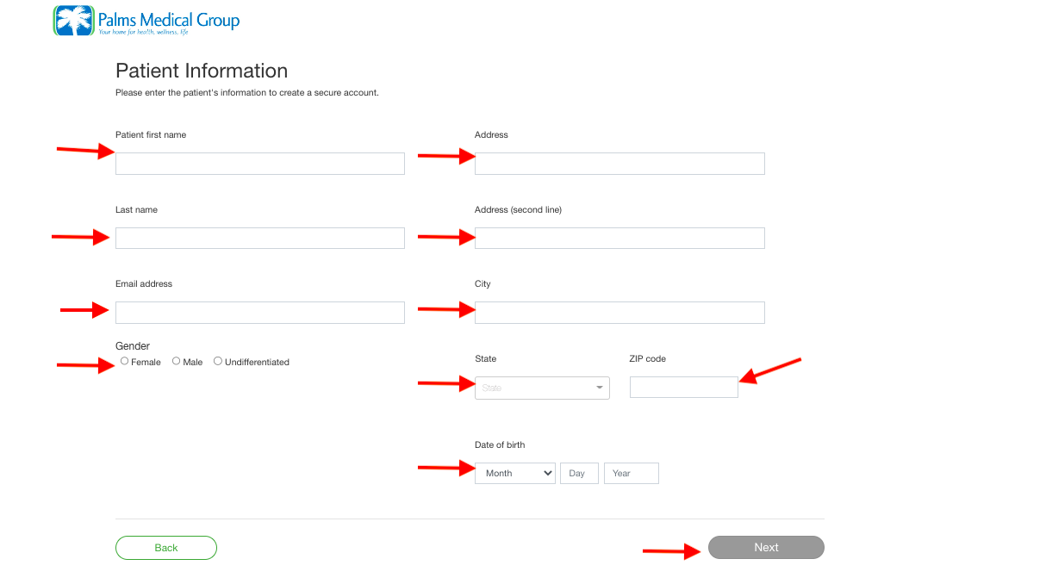Click the Palms Medical Group logo

tap(146, 21)
